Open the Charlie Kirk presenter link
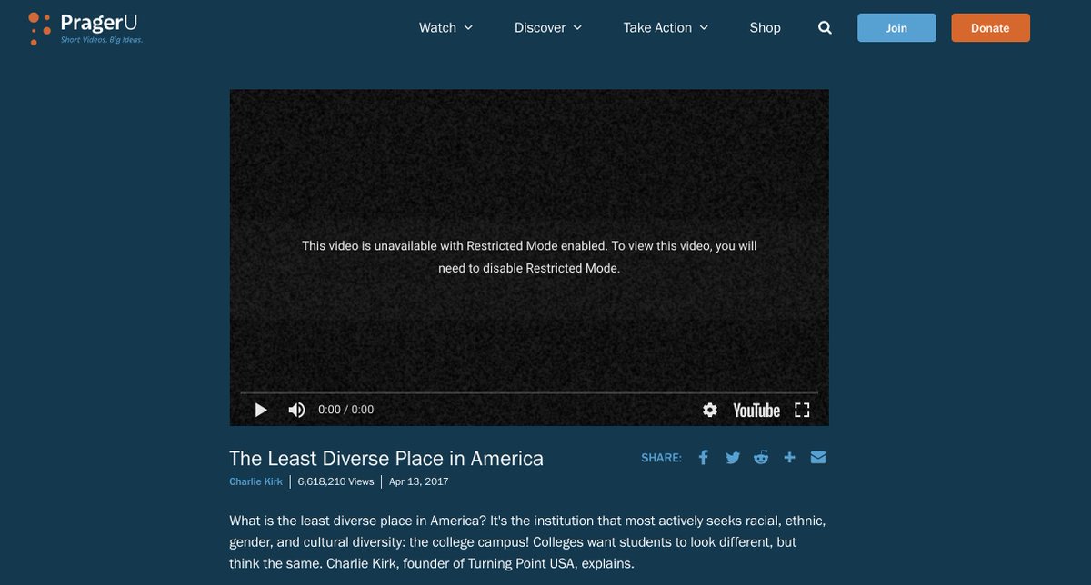1091x585 pixels. tap(256, 481)
